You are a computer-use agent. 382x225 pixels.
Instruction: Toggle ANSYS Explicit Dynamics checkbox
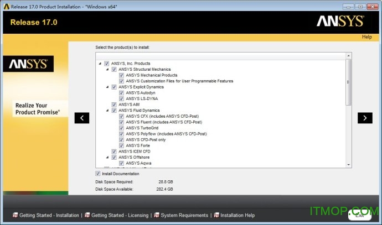[114, 87]
